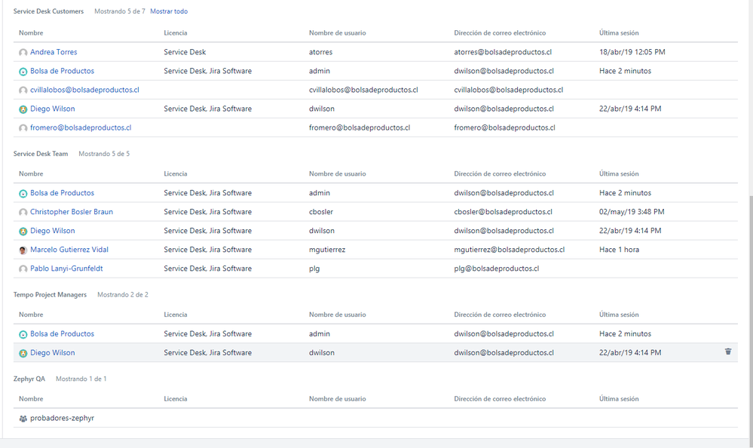Click username cbosler cell
This screenshot has height=448, width=753.
(321, 211)
